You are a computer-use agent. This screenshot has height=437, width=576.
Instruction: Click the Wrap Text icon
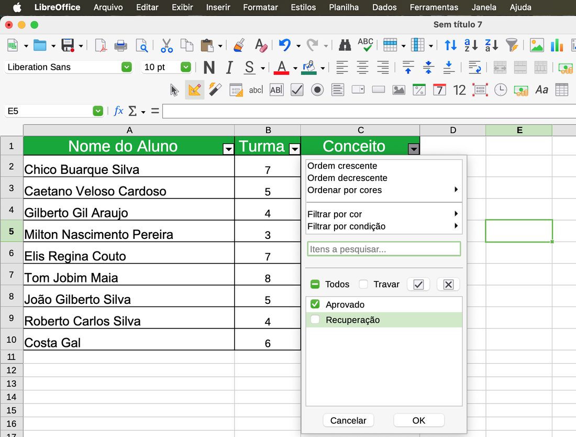click(475, 68)
